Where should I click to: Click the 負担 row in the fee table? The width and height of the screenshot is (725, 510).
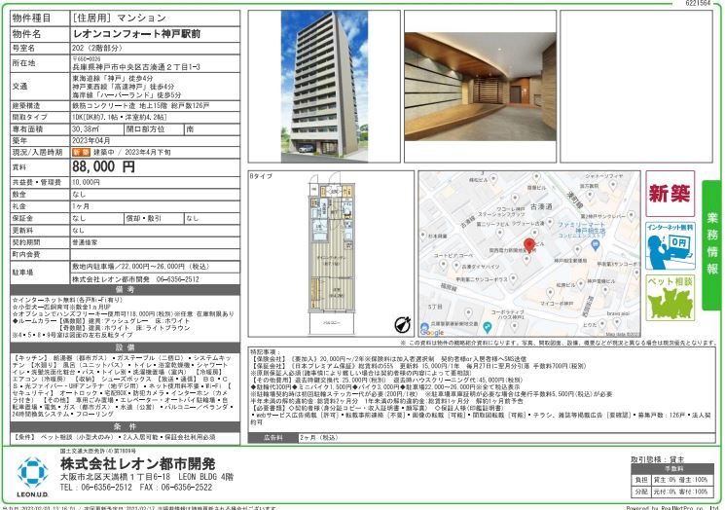(x=673, y=480)
